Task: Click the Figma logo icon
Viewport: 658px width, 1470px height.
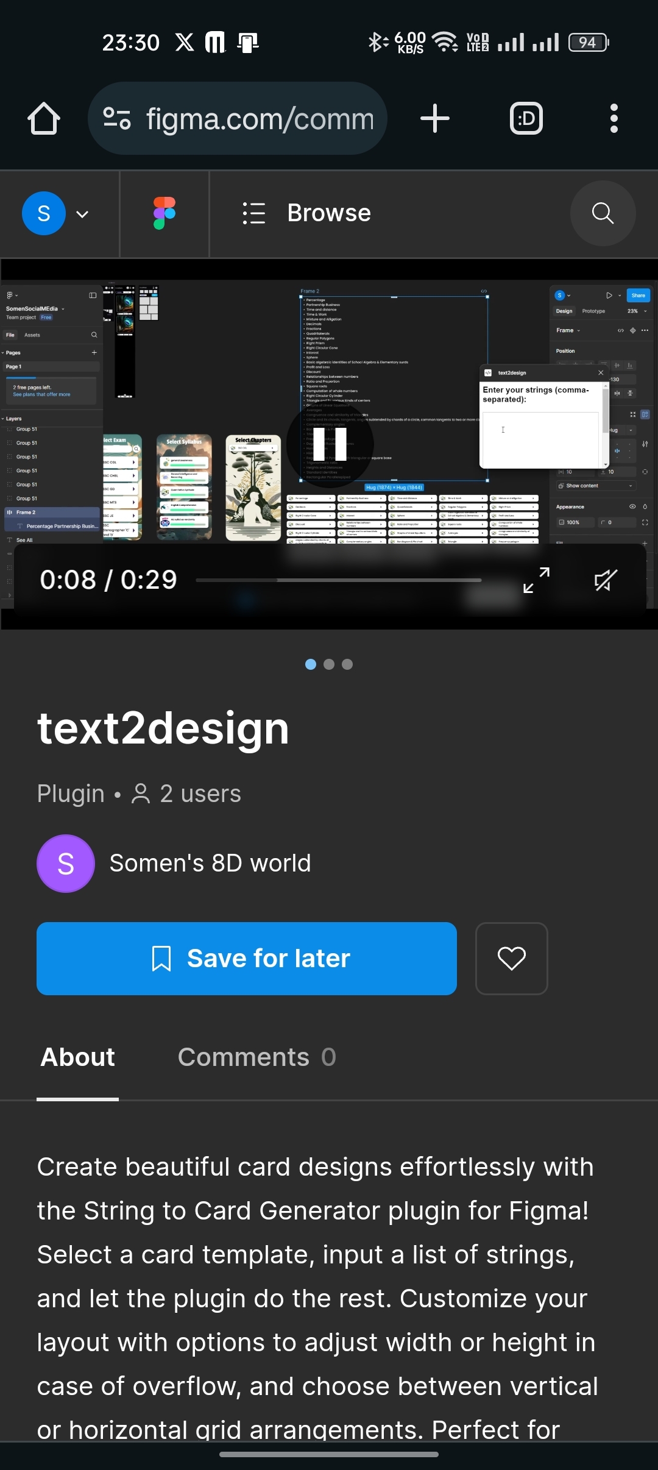Action: tap(164, 213)
